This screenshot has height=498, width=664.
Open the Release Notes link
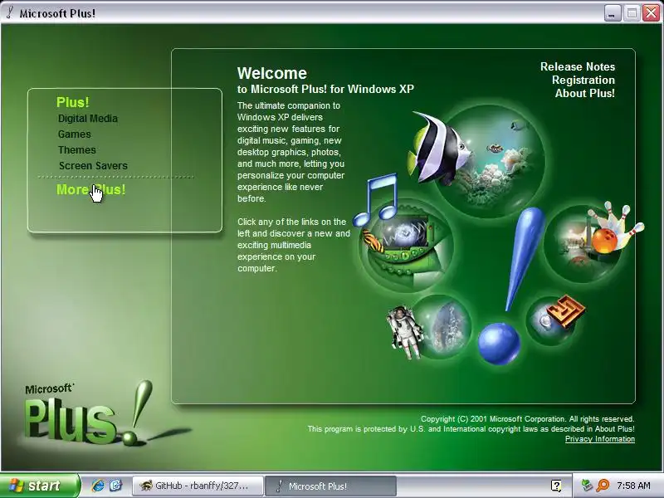[x=578, y=67]
